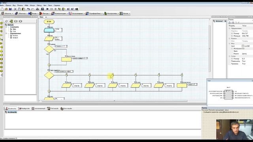Click the Open file icon in the toolbar

coord(6,9)
